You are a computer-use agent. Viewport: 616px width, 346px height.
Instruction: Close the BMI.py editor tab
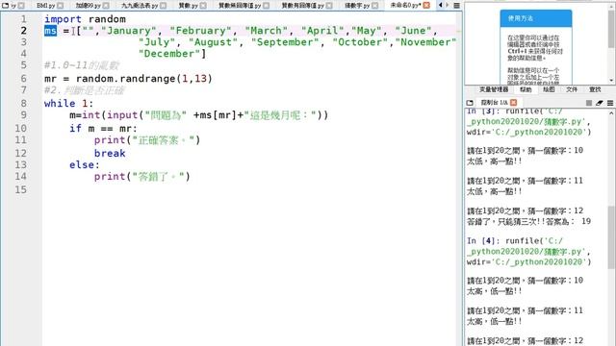tap(60, 6)
